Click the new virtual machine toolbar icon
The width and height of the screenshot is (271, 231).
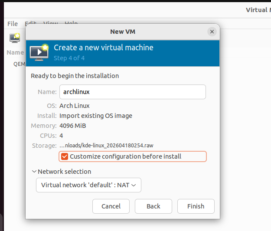click(15, 38)
